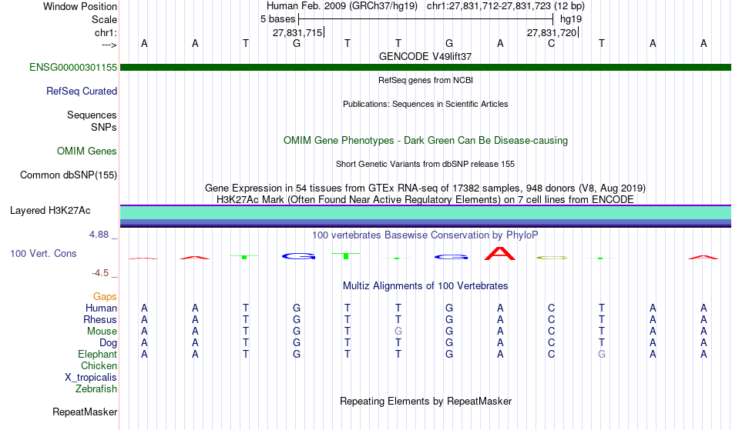Select the Human species label
Image resolution: width=732 pixels, height=430 pixels.
coord(101,308)
